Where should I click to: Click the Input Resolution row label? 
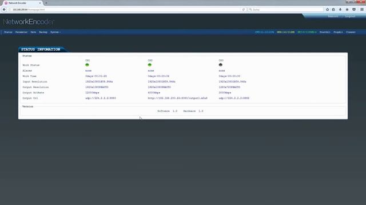35,81
